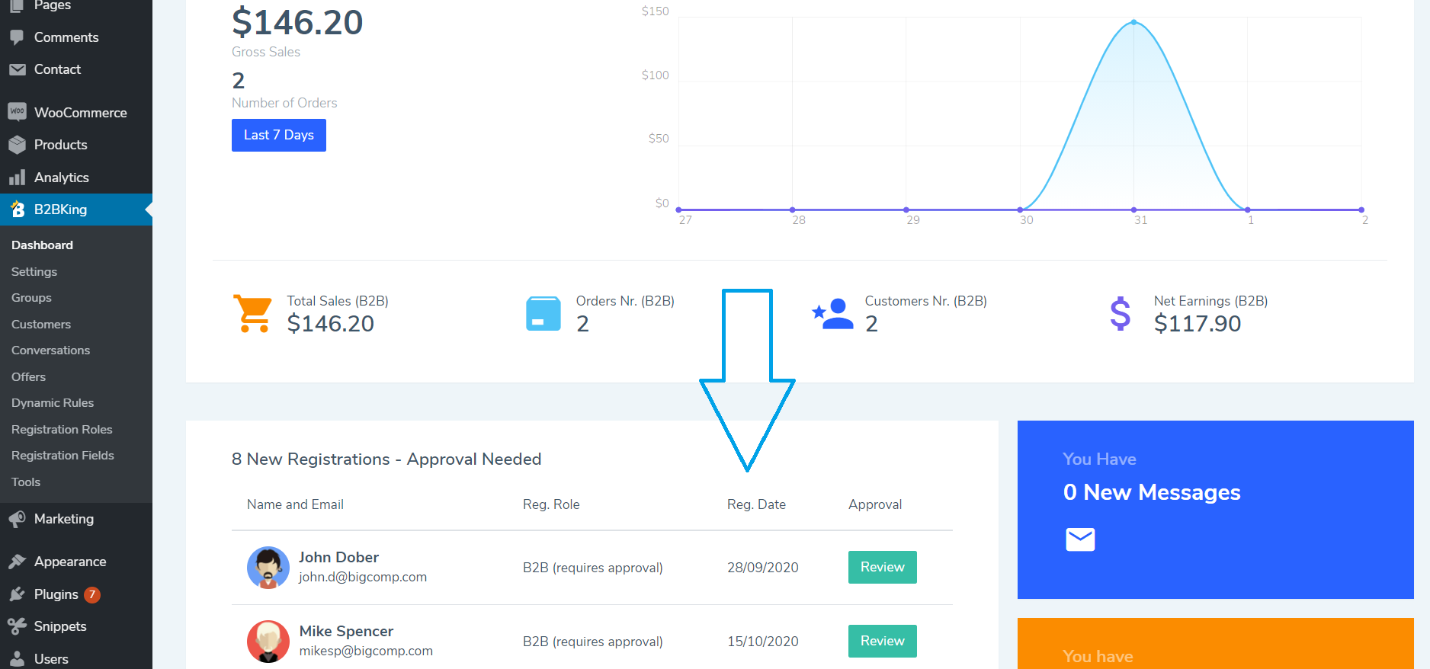Review Mike Spencer's registration
Image resolution: width=1430 pixels, height=669 pixels.
point(883,641)
